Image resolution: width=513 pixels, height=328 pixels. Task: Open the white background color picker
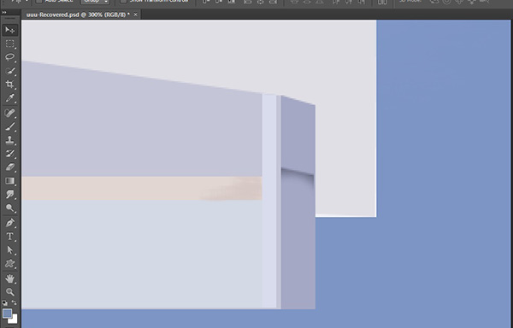[13, 319]
